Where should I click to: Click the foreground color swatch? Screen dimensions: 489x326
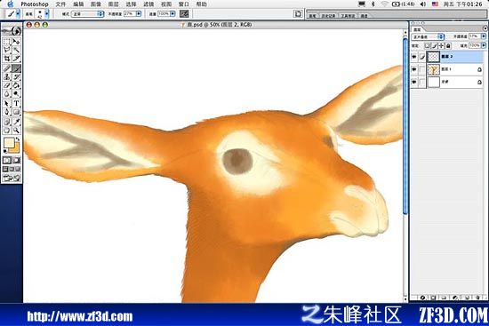[x=9, y=143]
